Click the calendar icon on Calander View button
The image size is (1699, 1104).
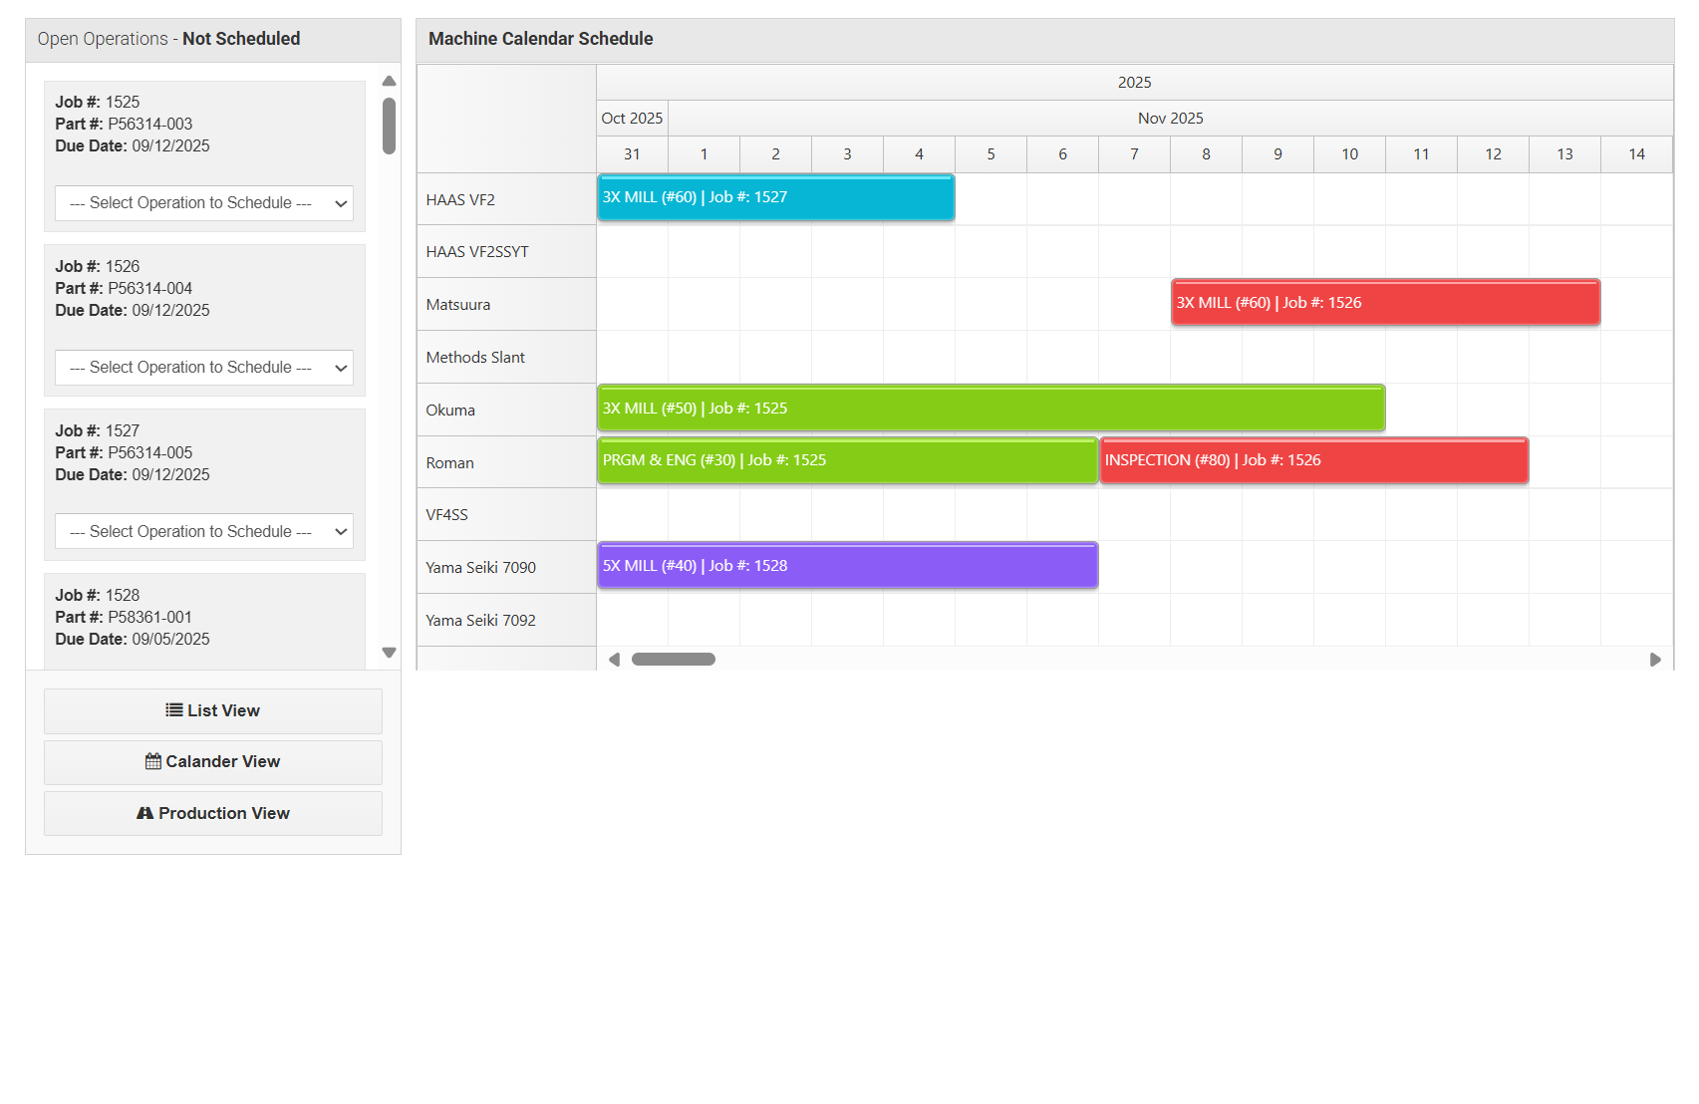click(153, 761)
